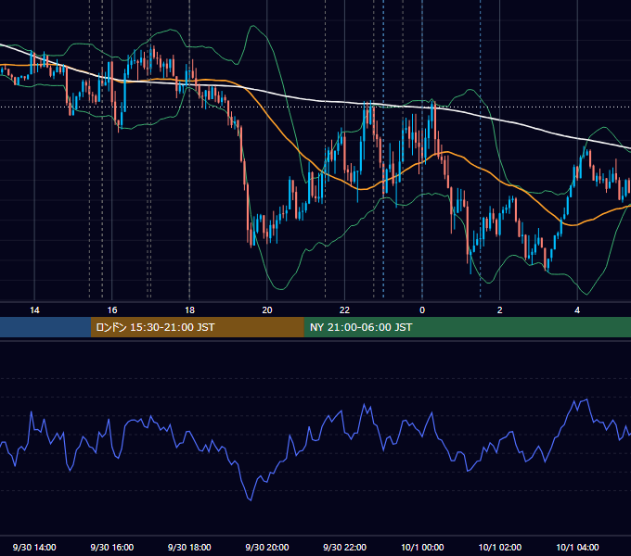Viewport: 631px width, 556px height.
Task: Click hour label 14 on price chart axis
Action: 34,310
